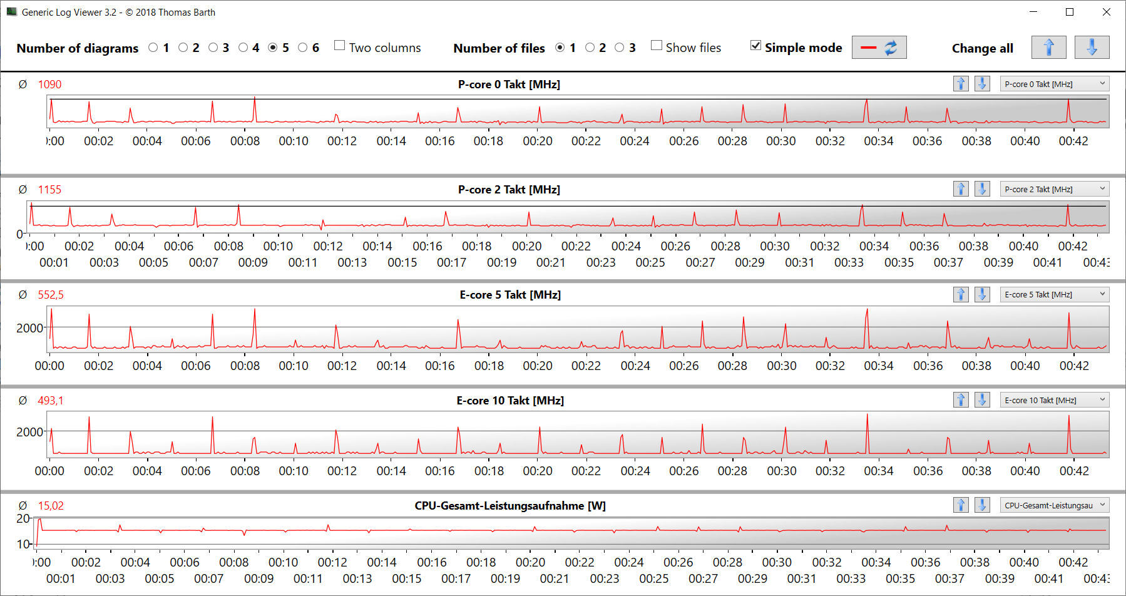This screenshot has height=596, width=1126.
Task: Set number of files to 1
Action: click(x=560, y=48)
